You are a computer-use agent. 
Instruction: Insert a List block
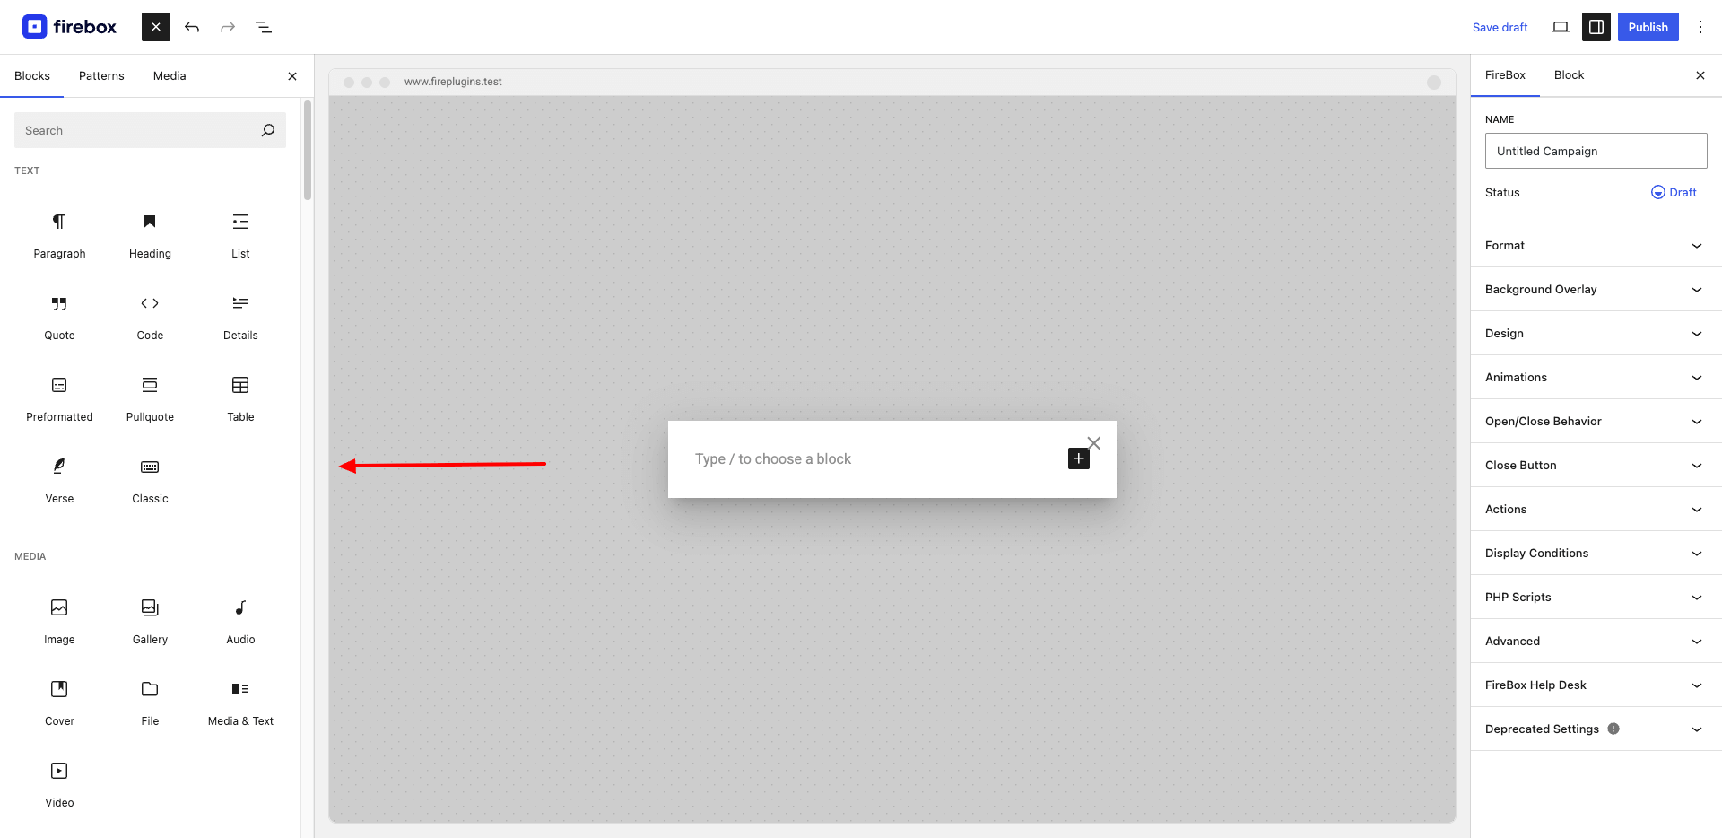[x=240, y=235]
